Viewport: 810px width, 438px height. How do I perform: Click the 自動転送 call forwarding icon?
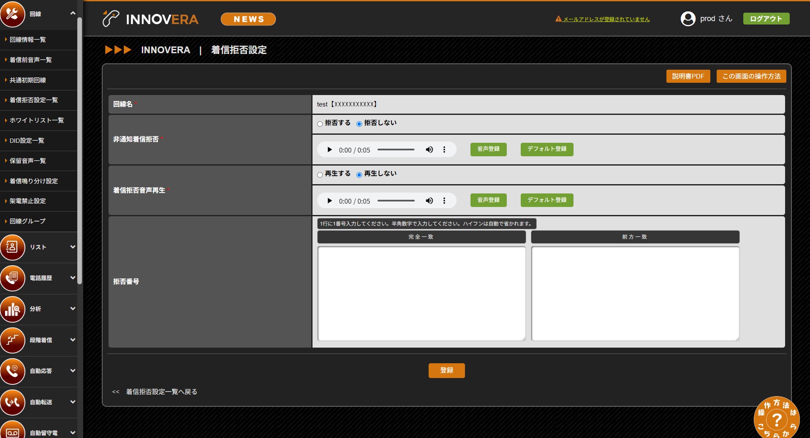13,402
